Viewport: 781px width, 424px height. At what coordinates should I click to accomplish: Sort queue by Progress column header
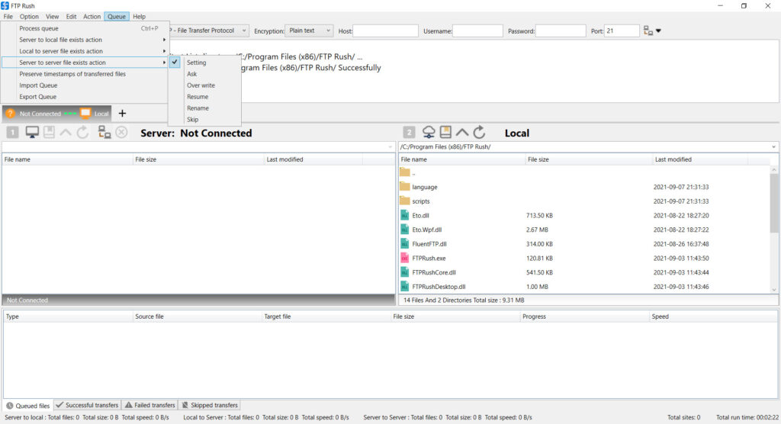[585, 316]
